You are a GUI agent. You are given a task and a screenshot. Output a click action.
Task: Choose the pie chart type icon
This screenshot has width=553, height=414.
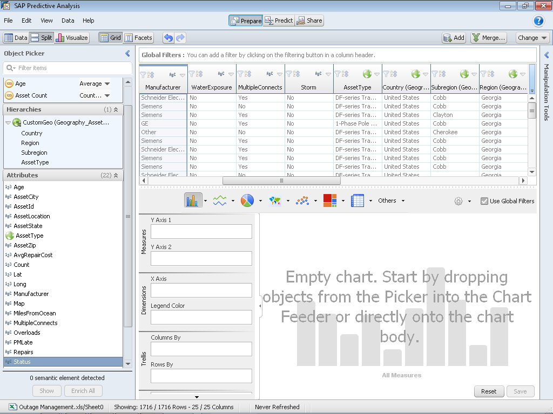pos(247,201)
